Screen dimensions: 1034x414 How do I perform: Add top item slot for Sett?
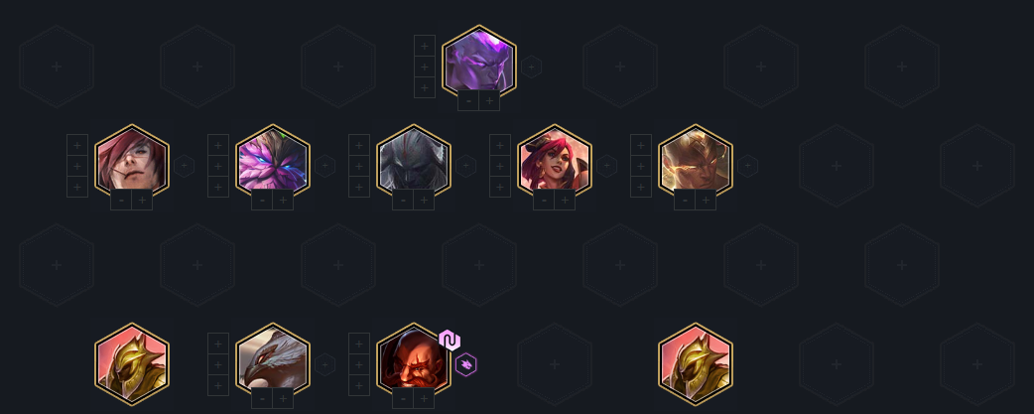tap(77, 145)
